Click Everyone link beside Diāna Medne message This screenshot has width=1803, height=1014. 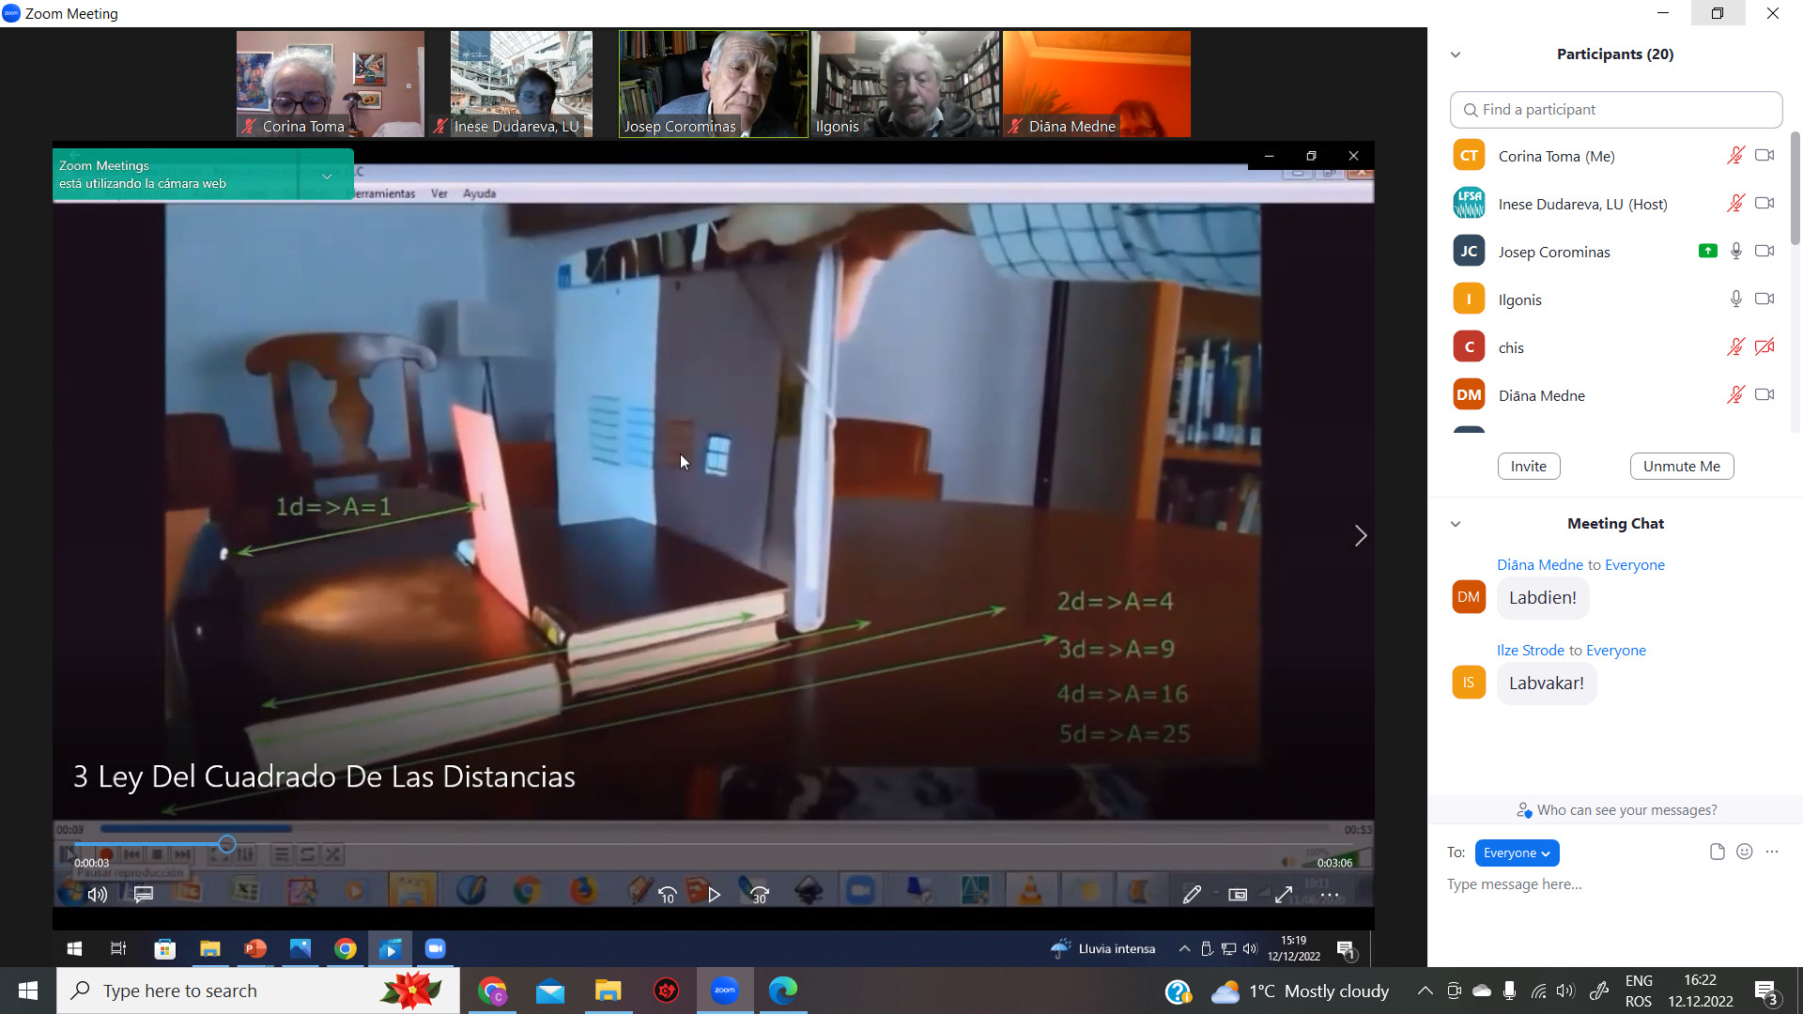1635,565
